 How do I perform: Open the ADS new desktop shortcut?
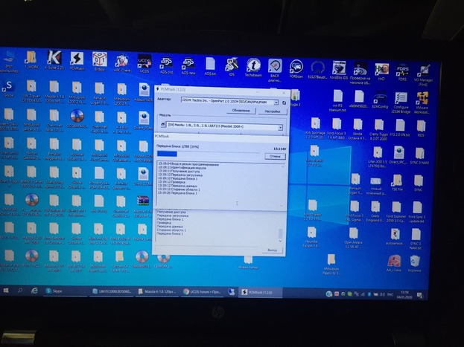[188, 65]
